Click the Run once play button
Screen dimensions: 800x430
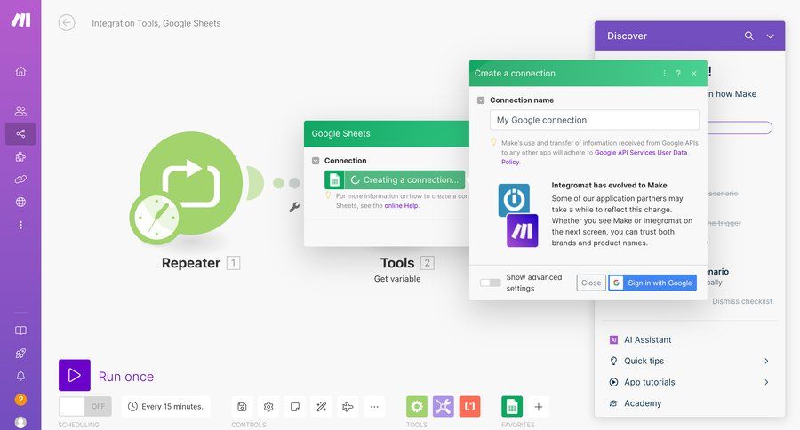pos(75,376)
